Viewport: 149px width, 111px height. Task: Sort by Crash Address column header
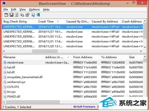[132, 21]
